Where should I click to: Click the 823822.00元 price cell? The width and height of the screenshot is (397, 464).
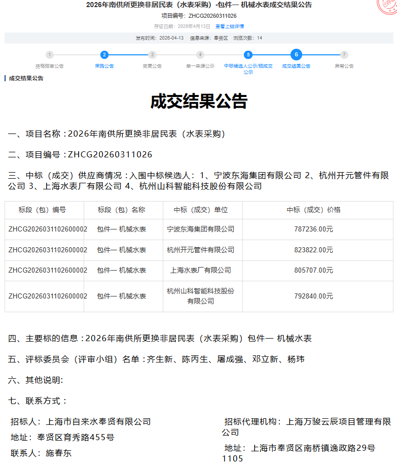click(x=313, y=250)
